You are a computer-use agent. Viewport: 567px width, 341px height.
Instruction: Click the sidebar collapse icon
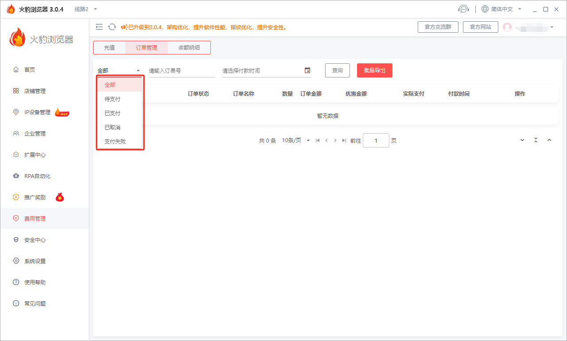tap(99, 27)
